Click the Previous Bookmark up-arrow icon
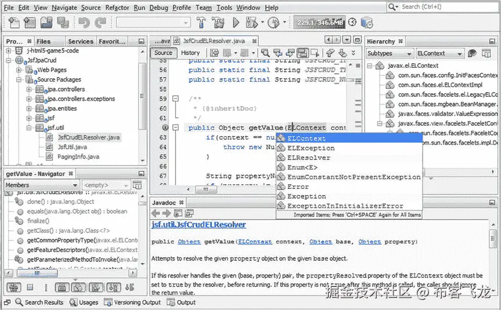The height and width of the screenshot is (310, 501). pos(330,53)
